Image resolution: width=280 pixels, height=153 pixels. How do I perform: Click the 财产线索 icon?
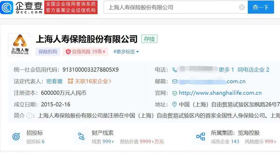pos(82,137)
